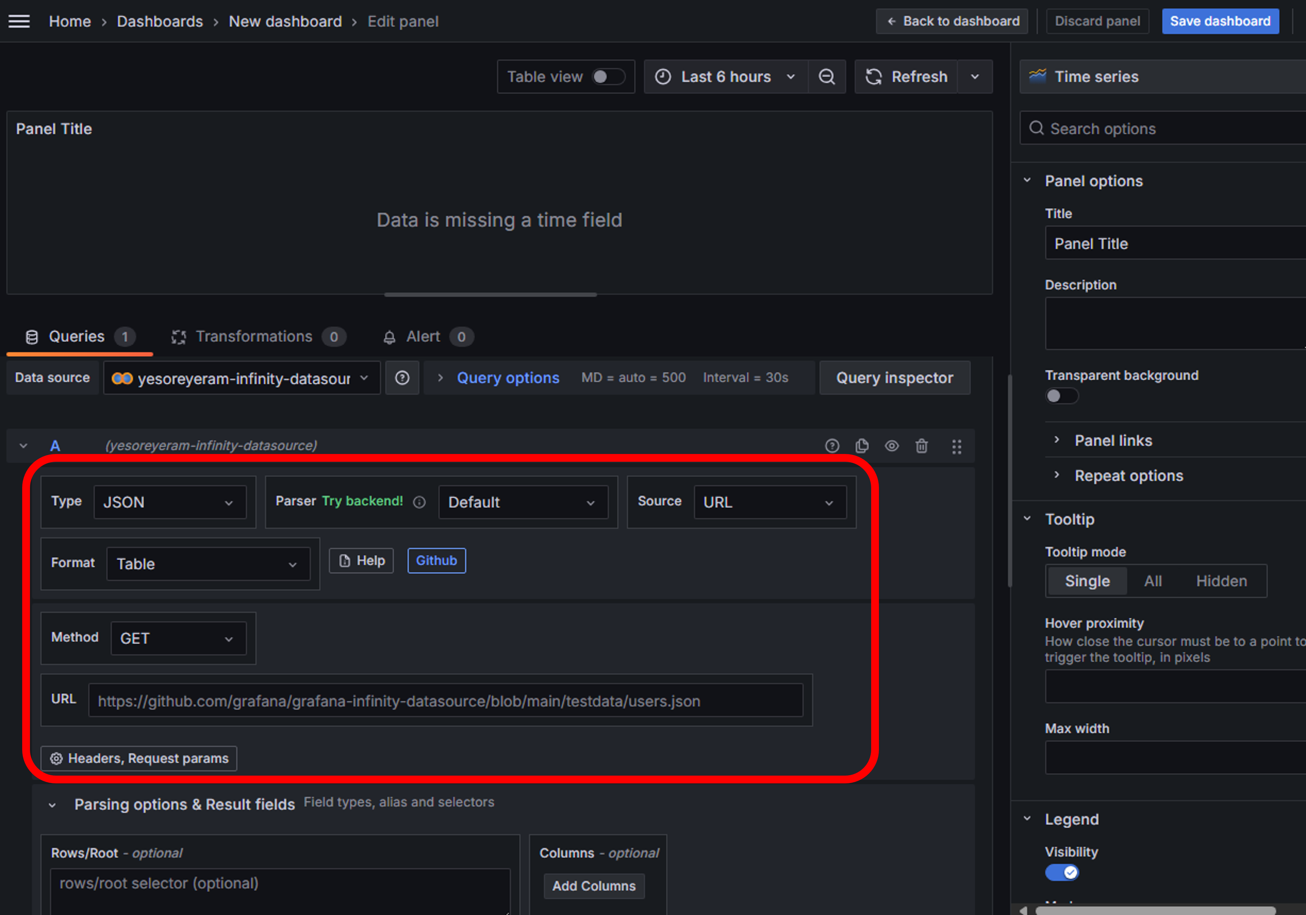Viewport: 1306px width, 915px height.
Task: Open the Source URL dropdown
Action: point(769,502)
